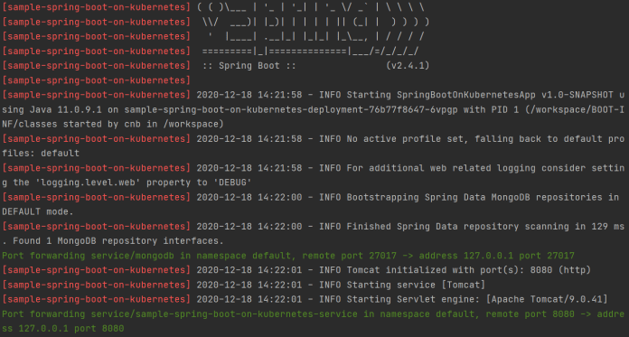Click 'Starting SpringBootOnKubernetesApp v1.0-SNAPSHOT' log text

click(480, 95)
